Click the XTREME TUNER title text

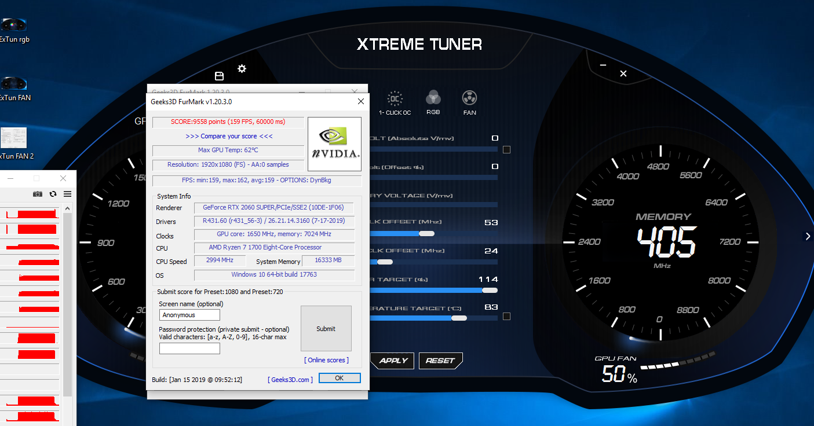(419, 44)
